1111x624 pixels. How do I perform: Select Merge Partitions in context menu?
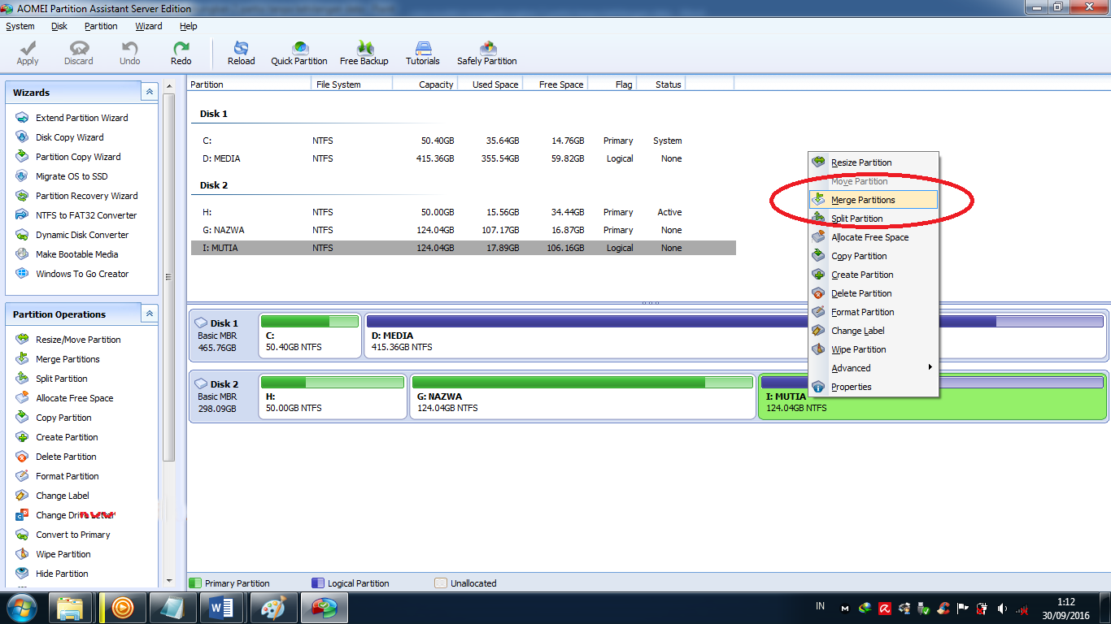click(x=874, y=200)
